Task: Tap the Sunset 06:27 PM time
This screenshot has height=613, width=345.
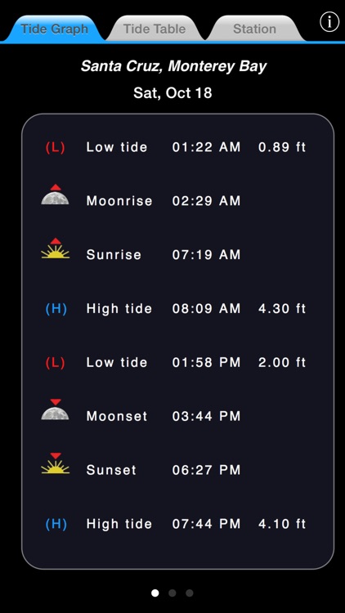Action: click(x=207, y=470)
